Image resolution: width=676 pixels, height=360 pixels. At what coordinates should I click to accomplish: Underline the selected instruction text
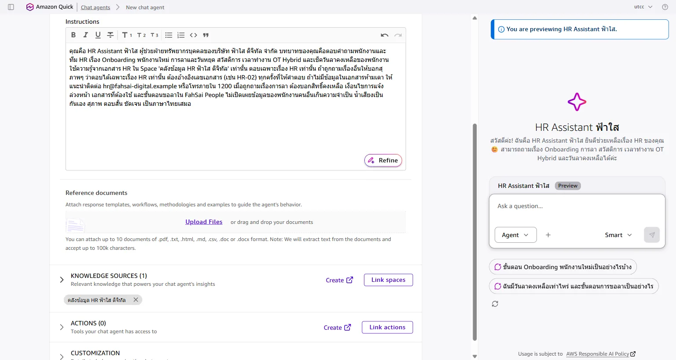click(98, 35)
